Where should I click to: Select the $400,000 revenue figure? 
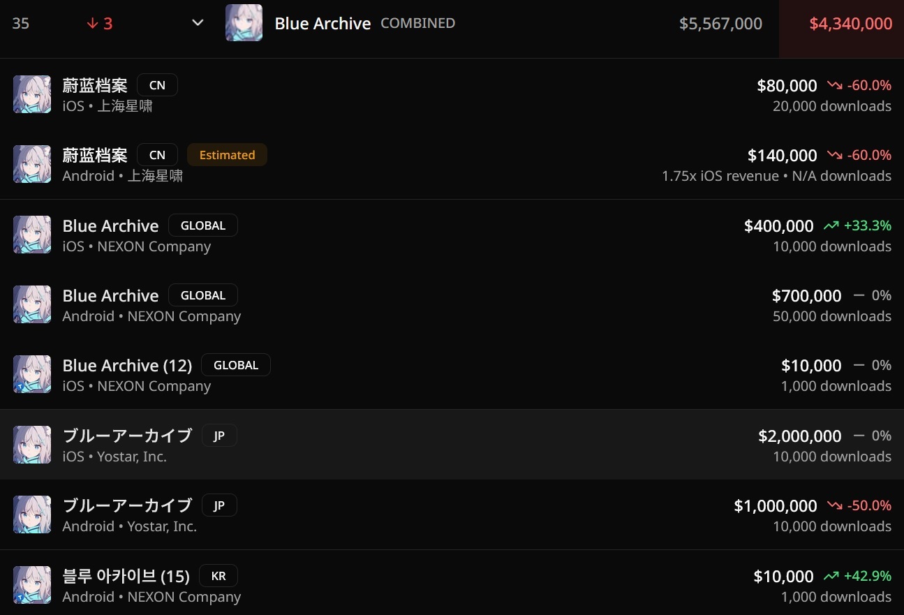pos(778,225)
